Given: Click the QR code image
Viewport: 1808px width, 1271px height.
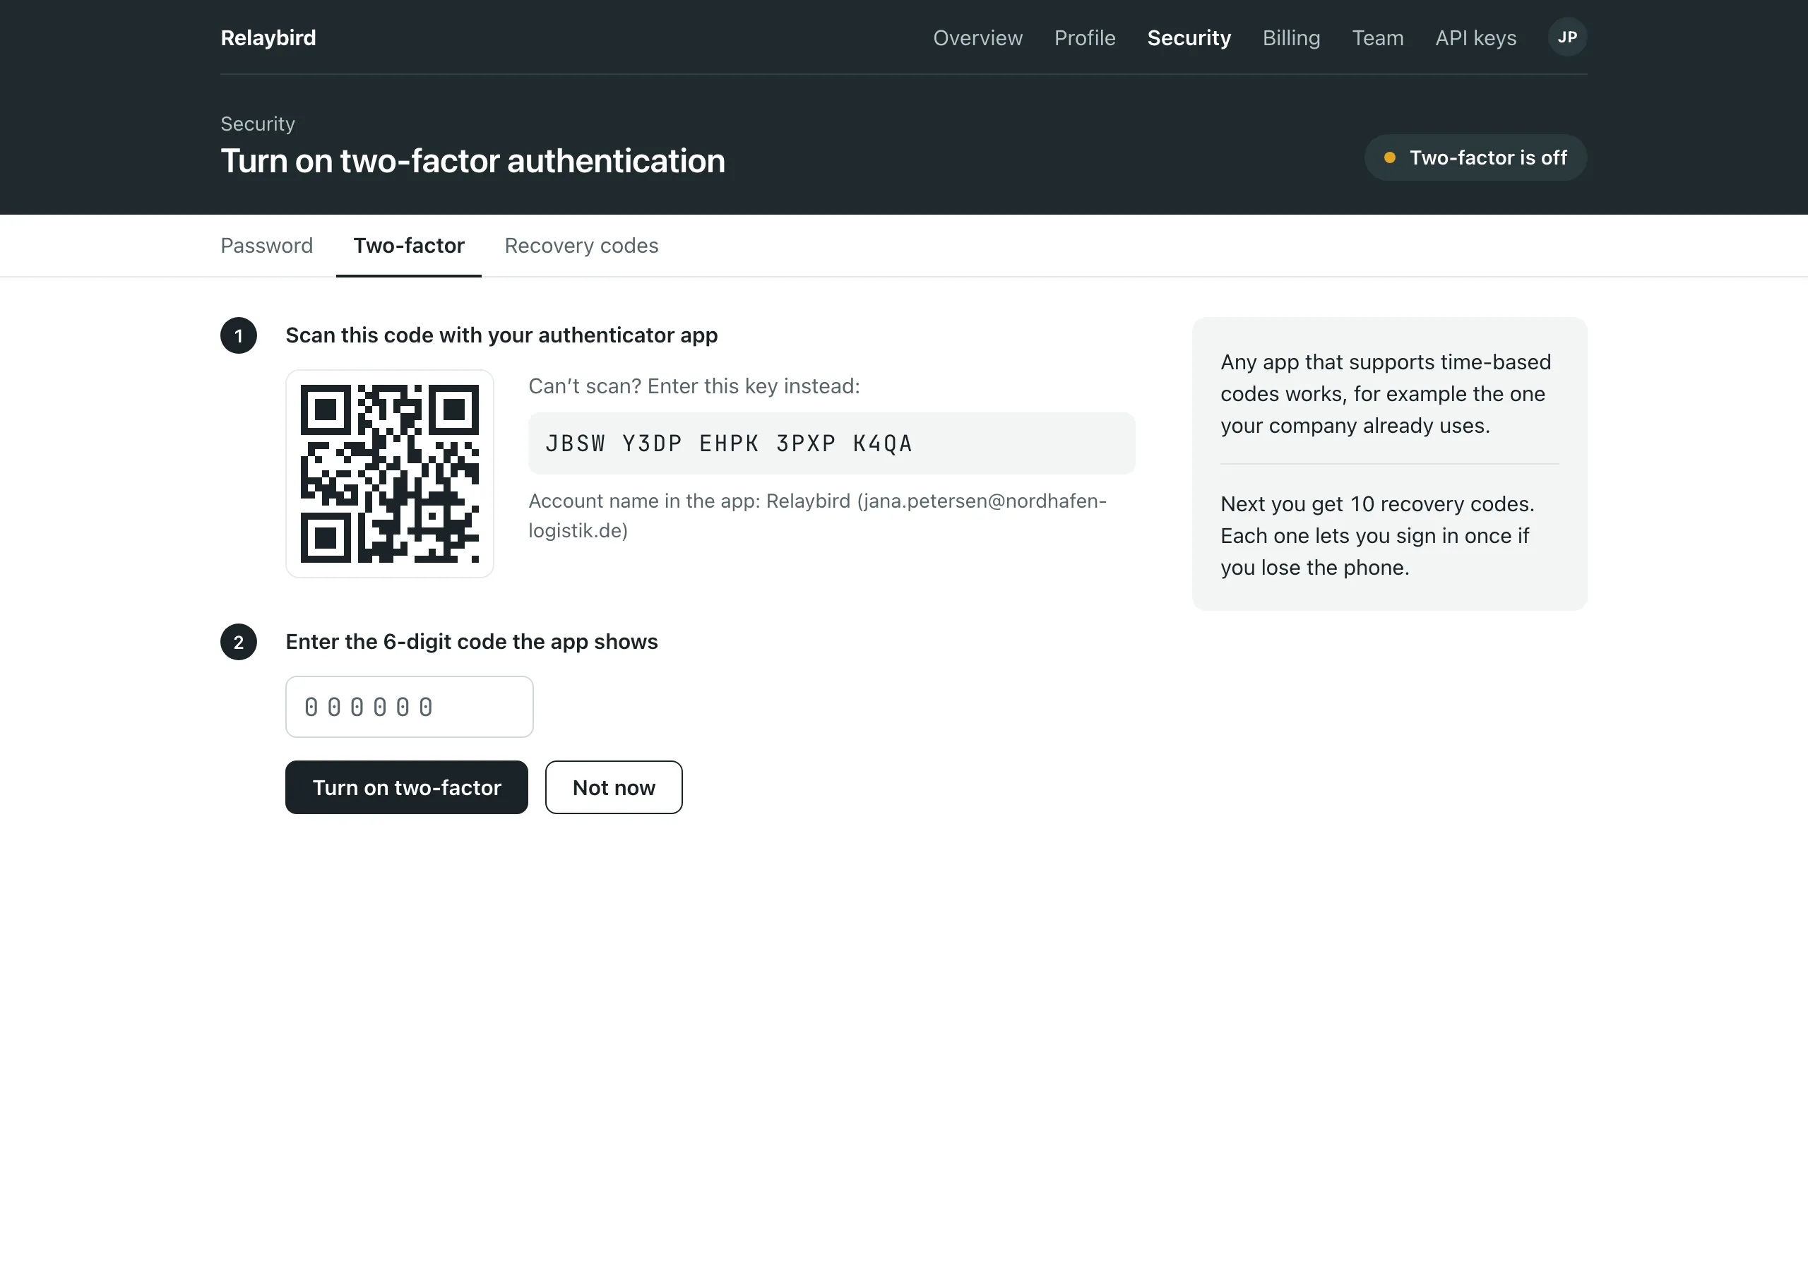Looking at the screenshot, I should coord(390,473).
